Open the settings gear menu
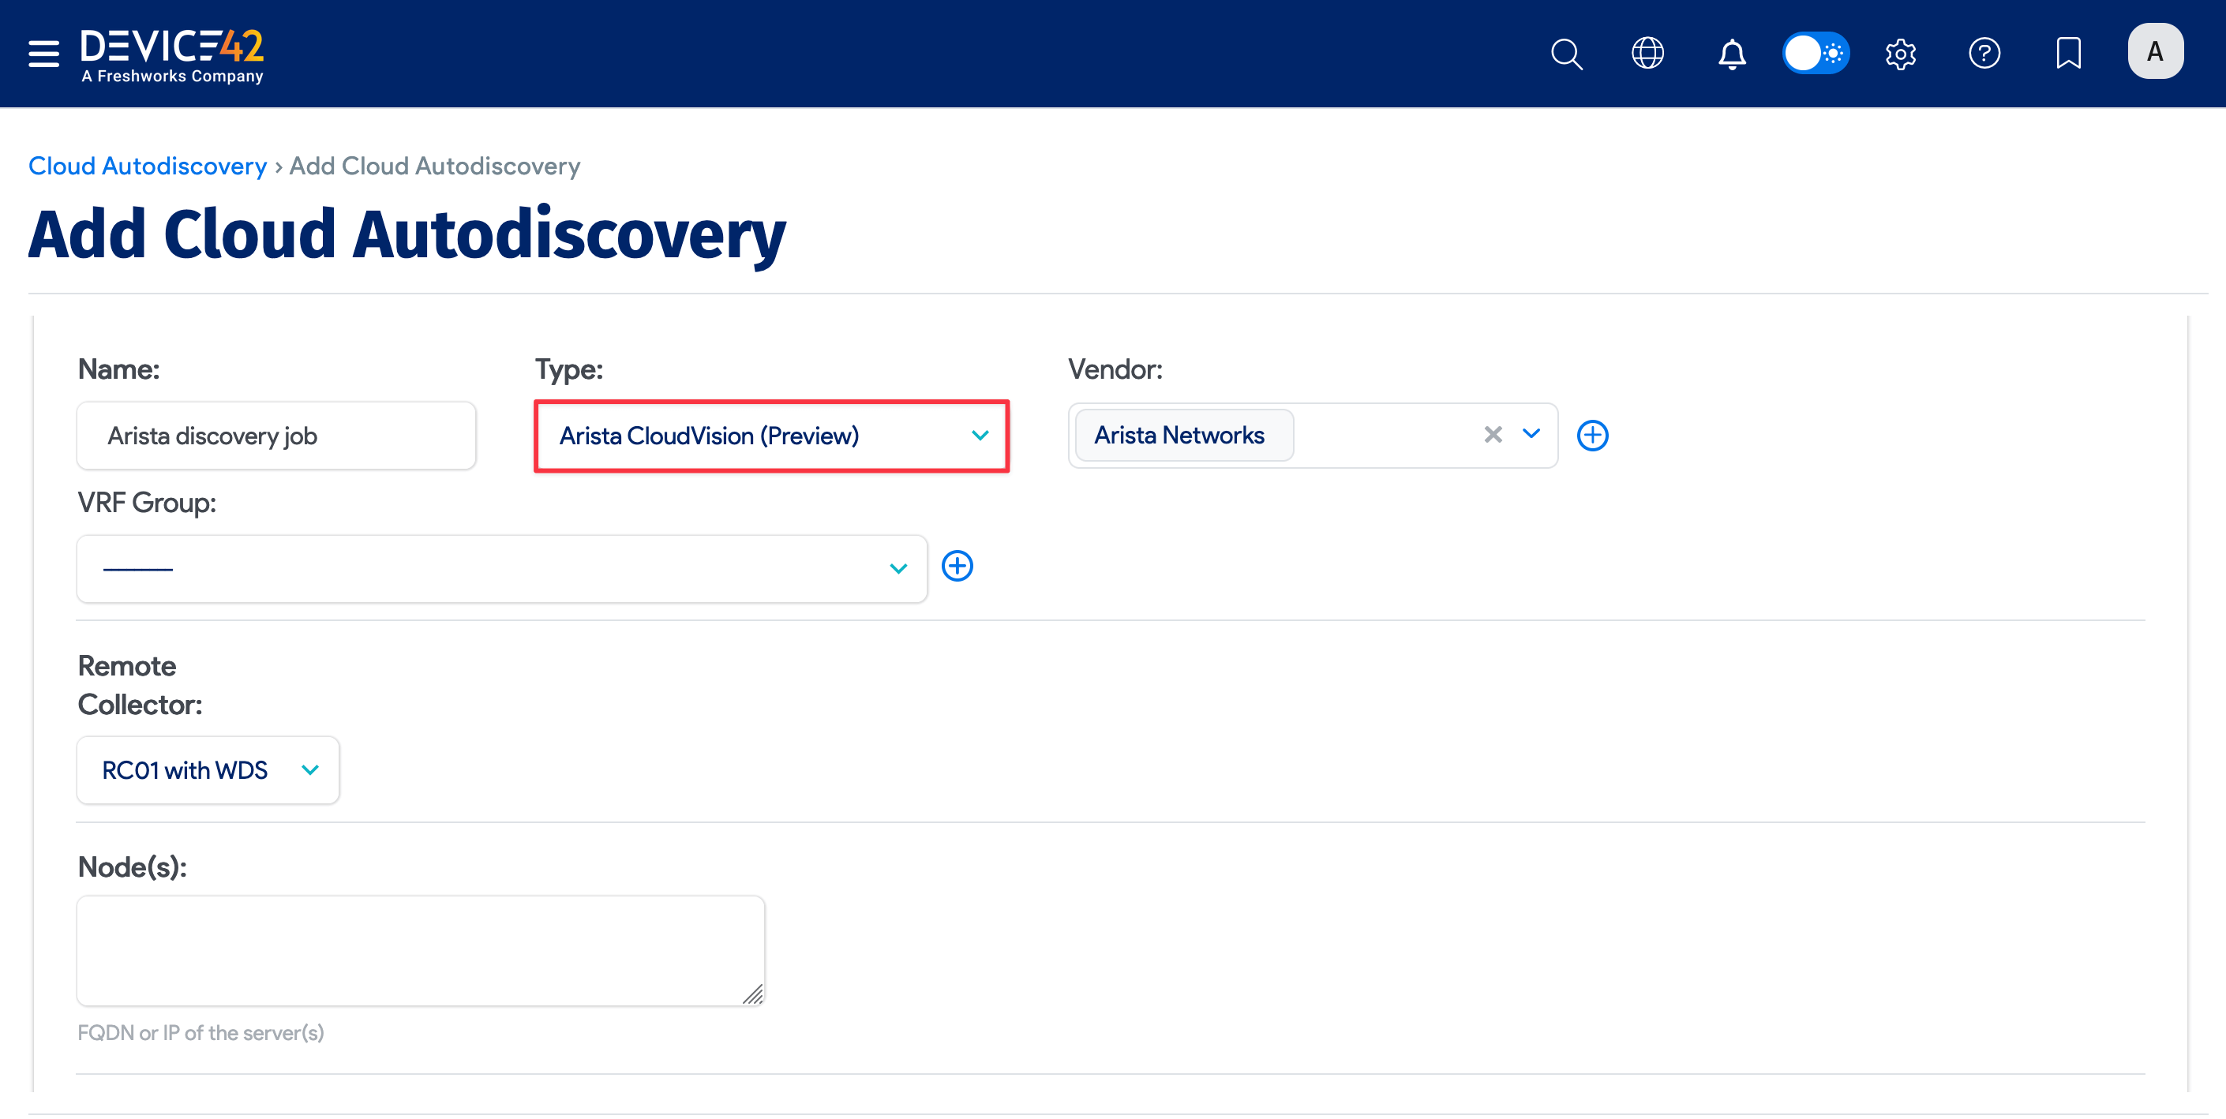 pos(1901,54)
